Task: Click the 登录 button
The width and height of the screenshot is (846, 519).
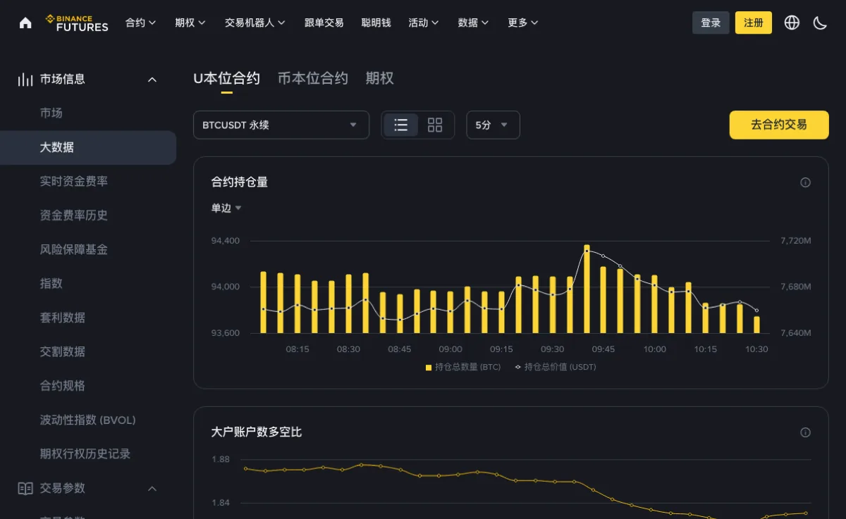Action: pyautogui.click(x=711, y=23)
